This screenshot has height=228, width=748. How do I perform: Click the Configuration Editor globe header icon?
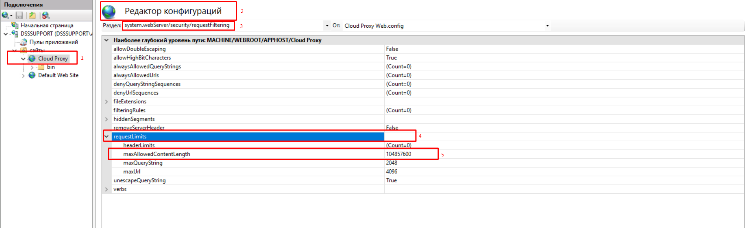click(109, 11)
